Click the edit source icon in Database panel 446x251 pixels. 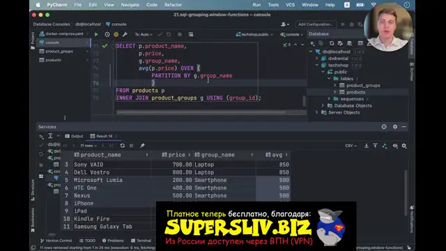[x=340, y=43]
